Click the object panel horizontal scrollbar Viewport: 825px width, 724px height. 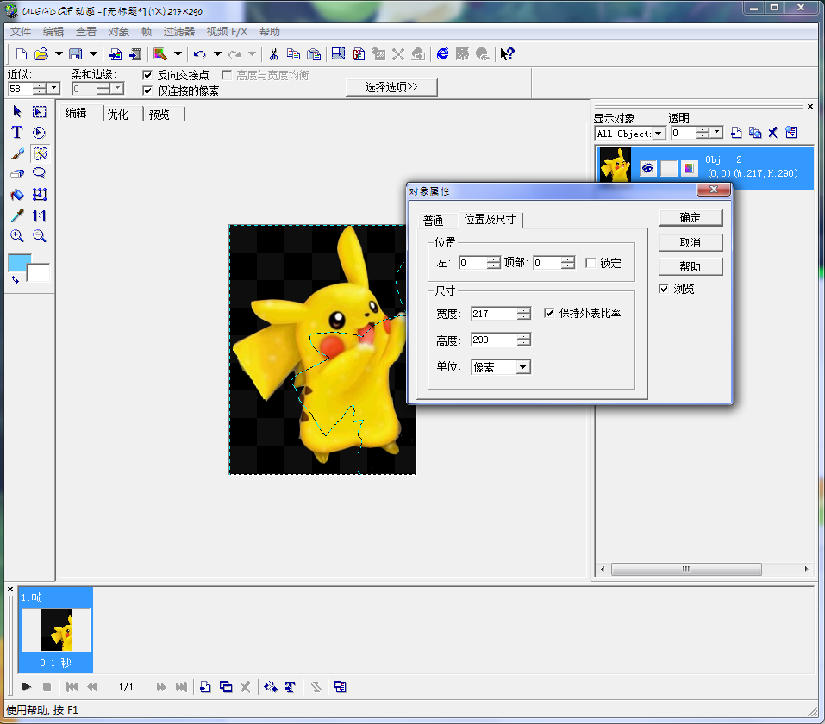[x=686, y=569]
